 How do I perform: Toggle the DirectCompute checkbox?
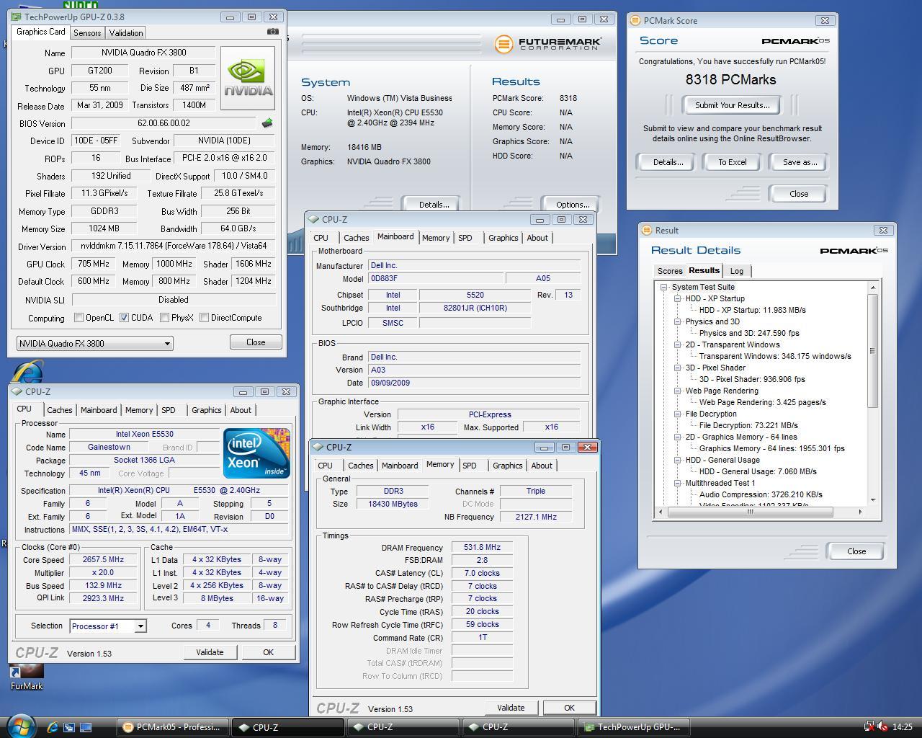tap(205, 318)
